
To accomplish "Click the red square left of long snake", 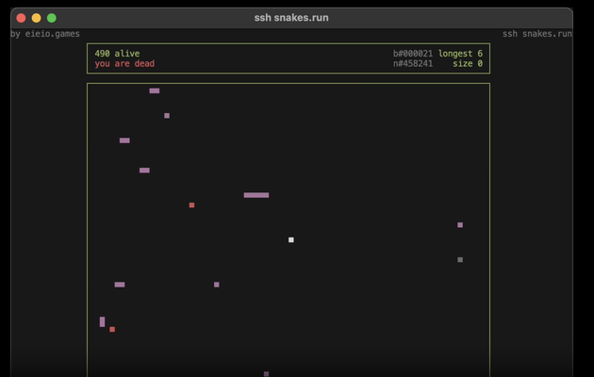I will tap(191, 205).
